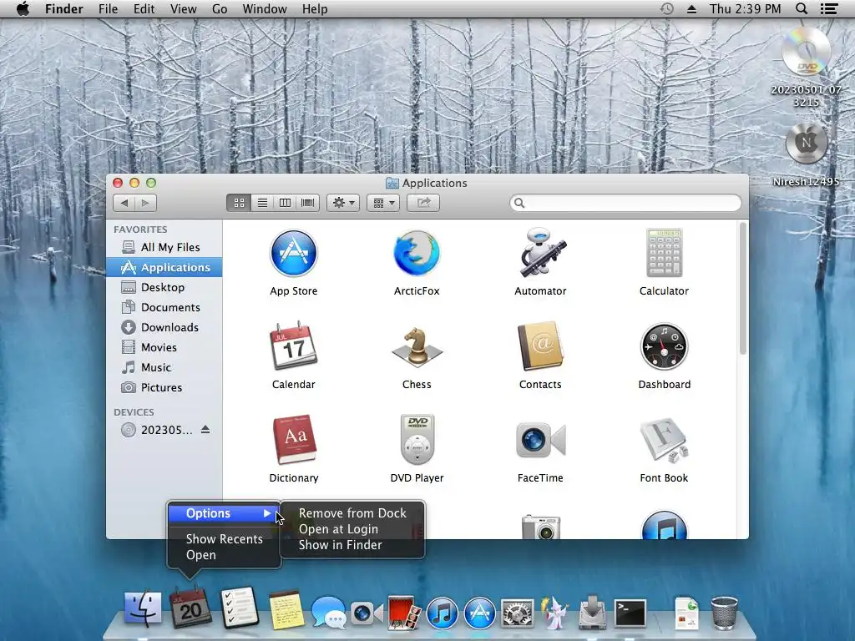The image size is (855, 641).
Task: Open the App Store application icon
Action: point(293,254)
